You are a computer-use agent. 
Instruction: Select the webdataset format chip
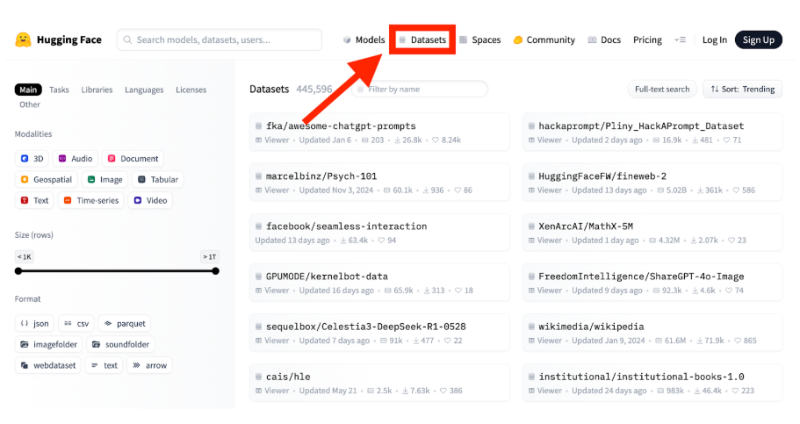pyautogui.click(x=47, y=365)
